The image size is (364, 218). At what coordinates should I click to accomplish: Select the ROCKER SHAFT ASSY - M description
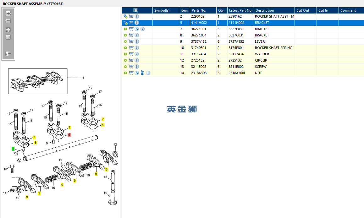pyautogui.click(x=274, y=16)
